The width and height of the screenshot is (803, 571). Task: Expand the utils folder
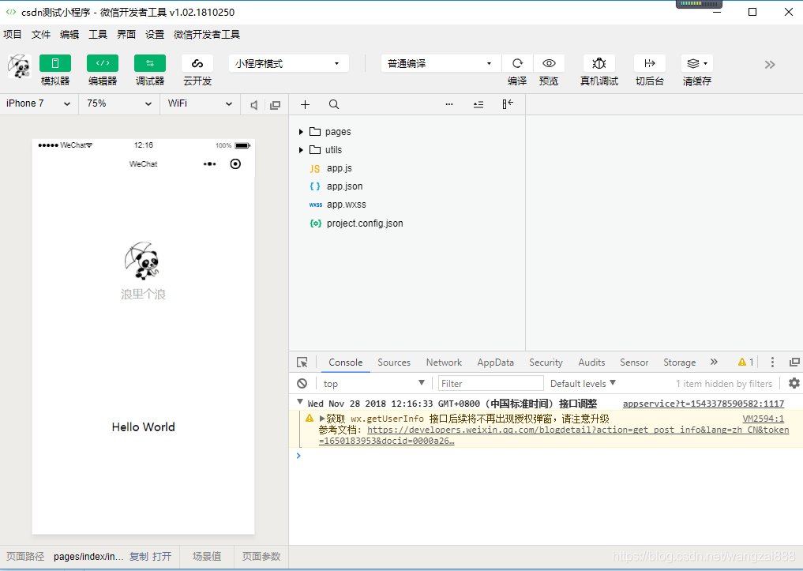coord(301,150)
